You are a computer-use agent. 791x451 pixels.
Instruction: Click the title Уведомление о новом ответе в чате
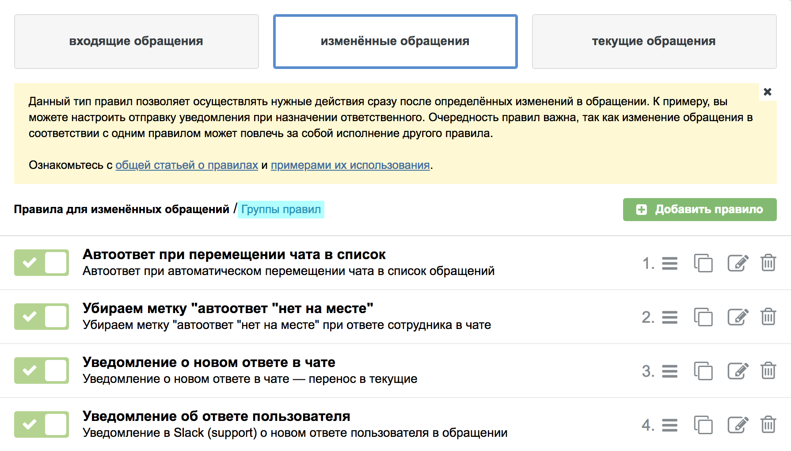[209, 363]
